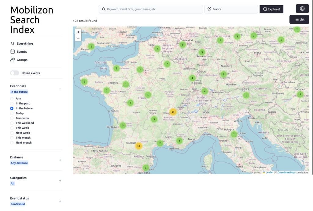Open the 8 cluster marker near Marseille
Image resolution: width=313 pixels, height=211 pixels.
pyautogui.click(x=179, y=141)
